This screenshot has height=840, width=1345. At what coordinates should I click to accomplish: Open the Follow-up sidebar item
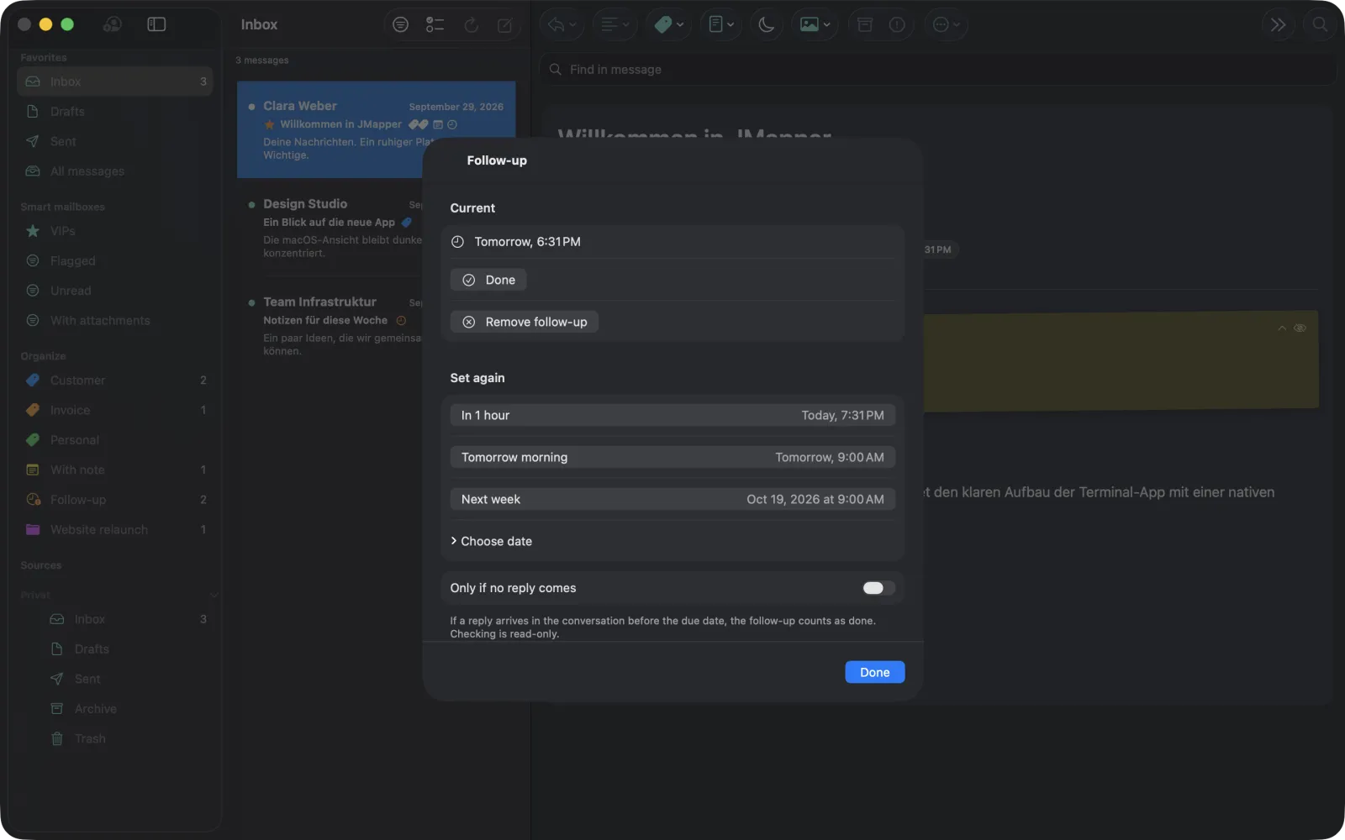tap(115, 500)
